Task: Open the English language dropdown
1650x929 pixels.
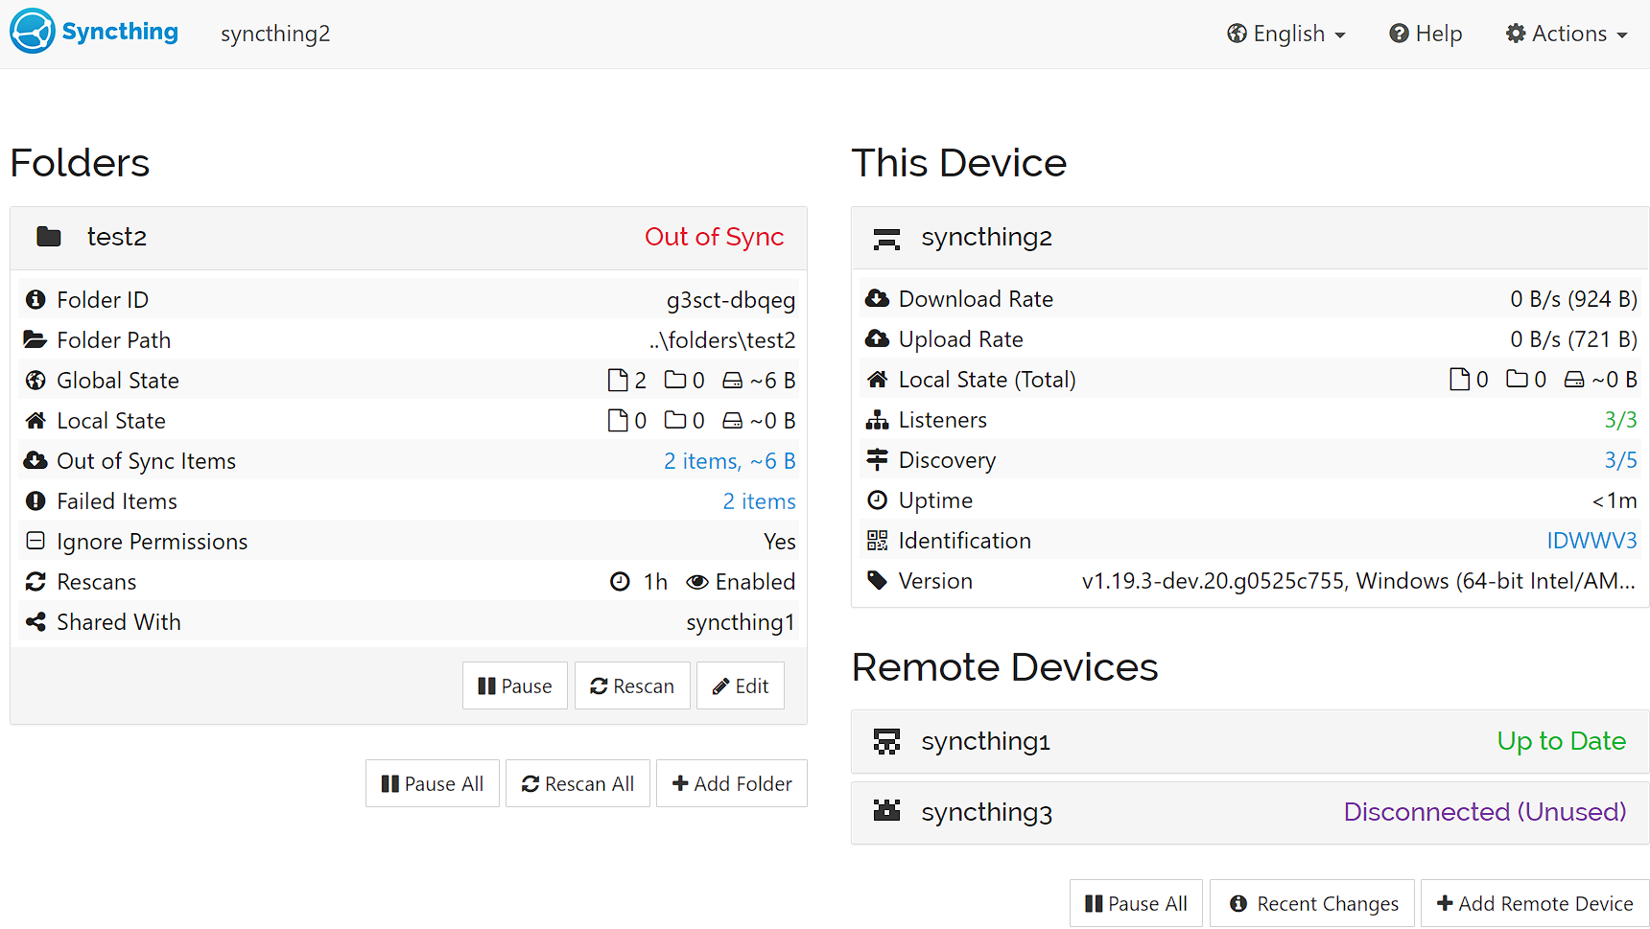Action: coord(1285,33)
